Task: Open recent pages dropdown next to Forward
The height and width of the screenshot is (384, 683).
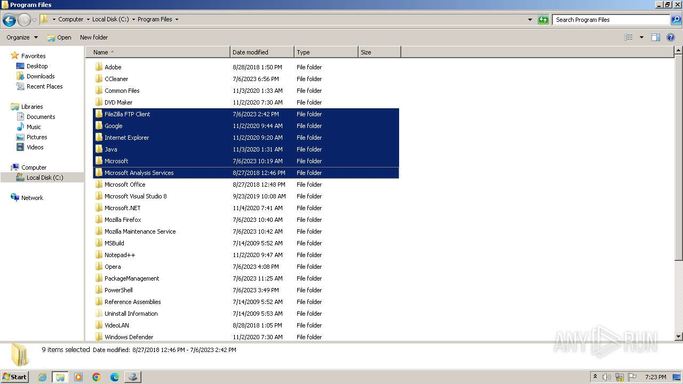Action: point(34,20)
